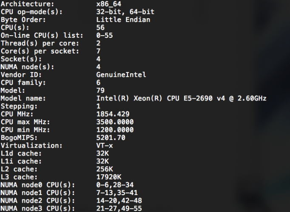Select the Core(s) per socket label
Viewport: 290px width, 212px height.
click(40, 51)
